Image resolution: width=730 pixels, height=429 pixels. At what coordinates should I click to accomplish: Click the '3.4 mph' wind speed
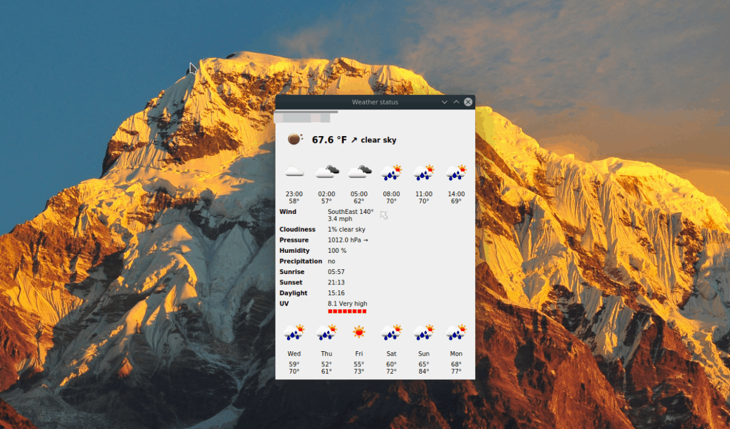coord(340,219)
